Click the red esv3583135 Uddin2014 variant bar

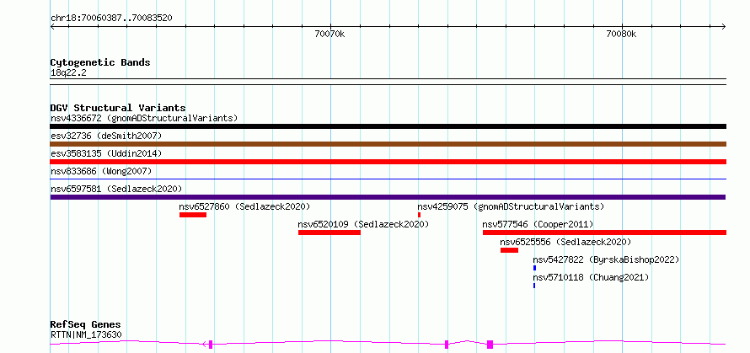point(388,162)
